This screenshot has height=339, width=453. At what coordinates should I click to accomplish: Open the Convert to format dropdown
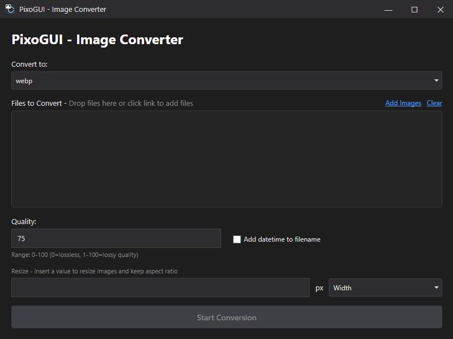[x=227, y=80]
